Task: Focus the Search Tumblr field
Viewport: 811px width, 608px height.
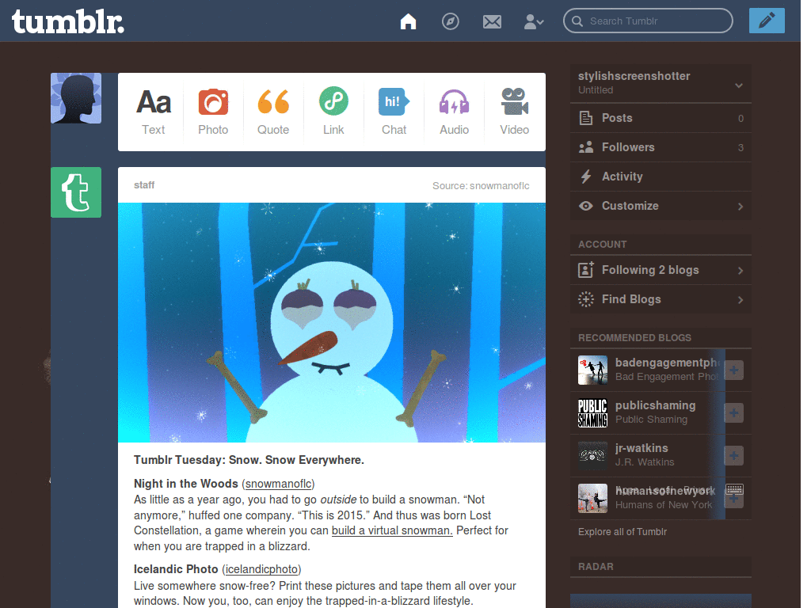Action: pos(648,21)
